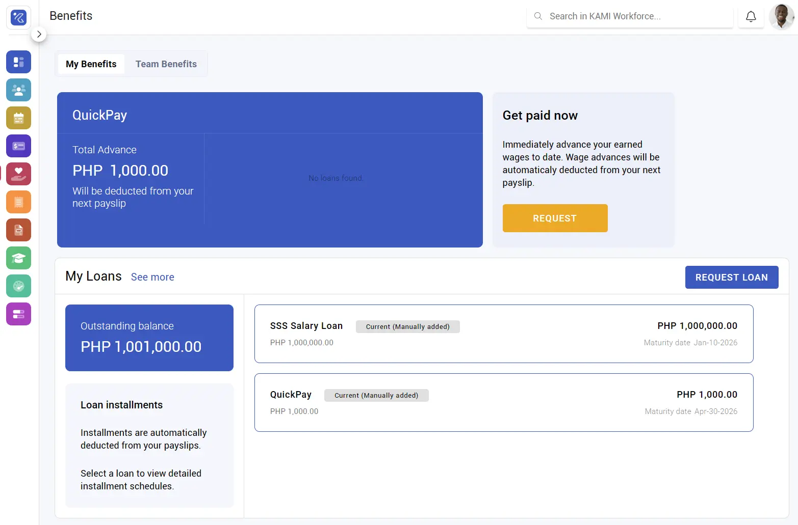The image size is (798, 525).
Task: Open the user profile avatar
Action: 782,17
